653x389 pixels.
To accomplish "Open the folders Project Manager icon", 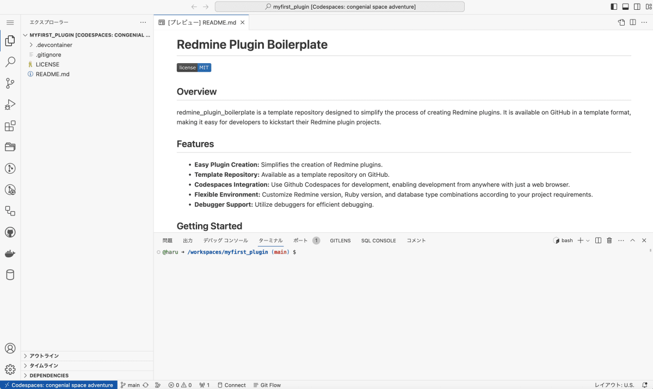I will 10,147.
